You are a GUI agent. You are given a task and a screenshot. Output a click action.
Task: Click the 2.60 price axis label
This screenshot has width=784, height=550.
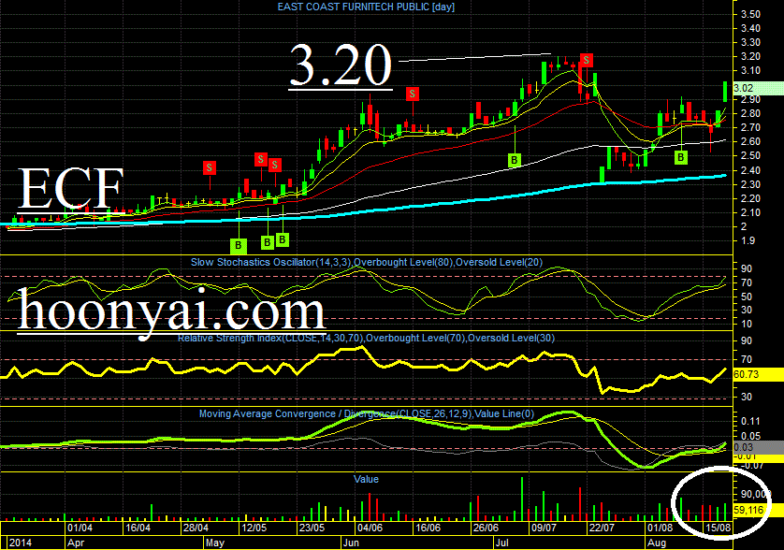pos(750,141)
